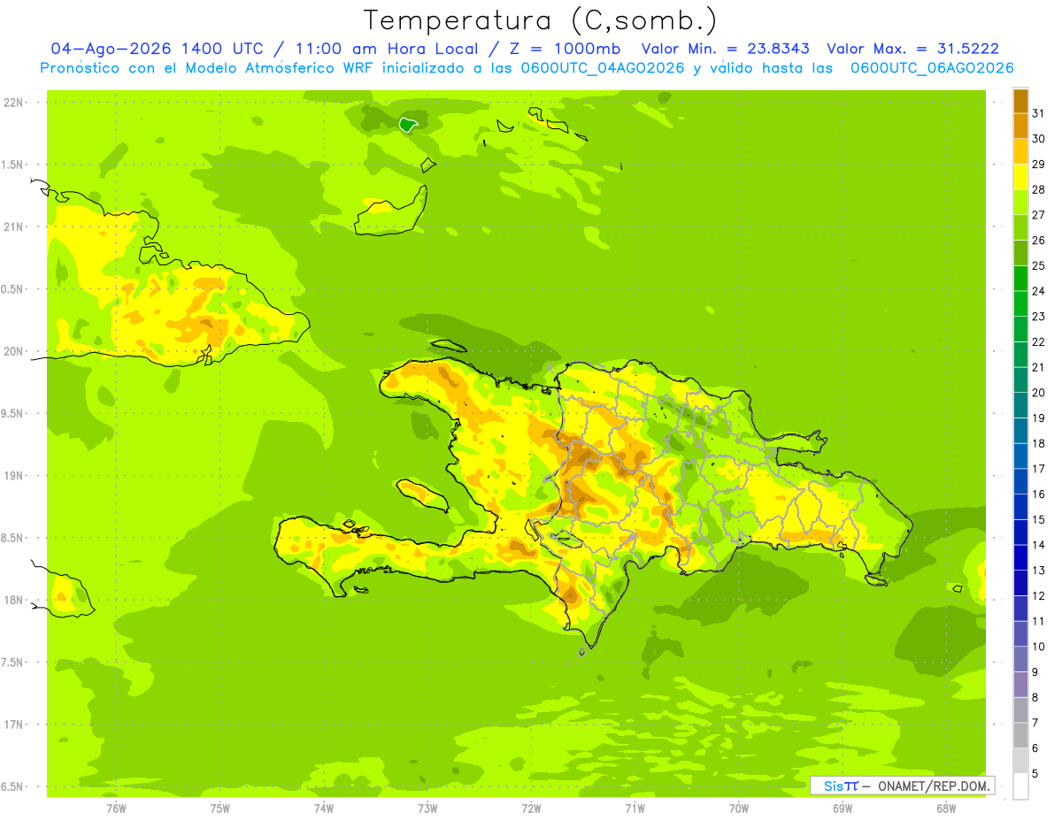The width and height of the screenshot is (1062, 820).
Task: Click legend value "18"
Action: coord(1038,443)
